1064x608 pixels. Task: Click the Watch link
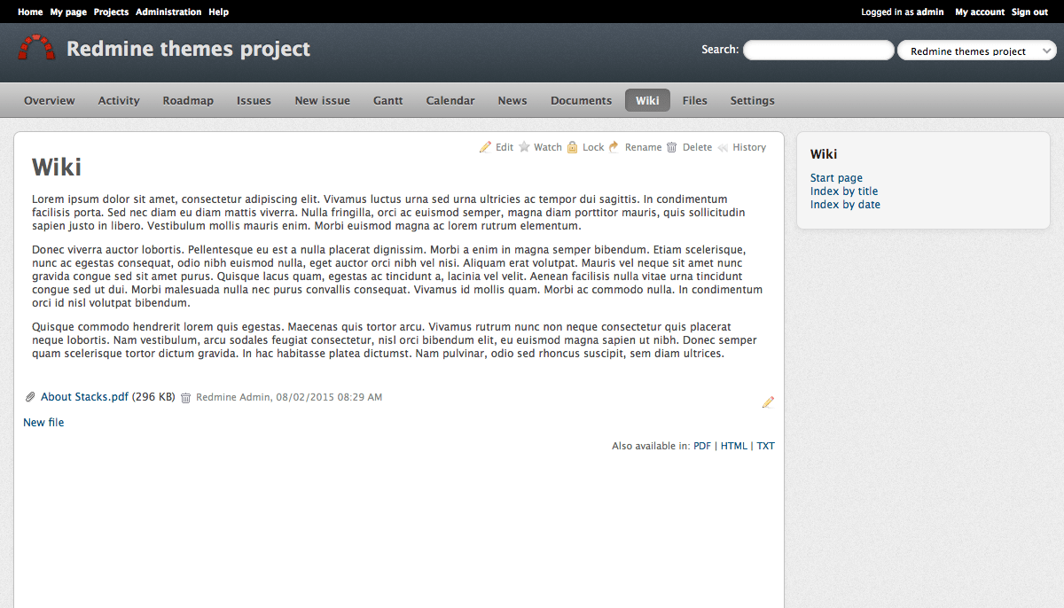548,147
